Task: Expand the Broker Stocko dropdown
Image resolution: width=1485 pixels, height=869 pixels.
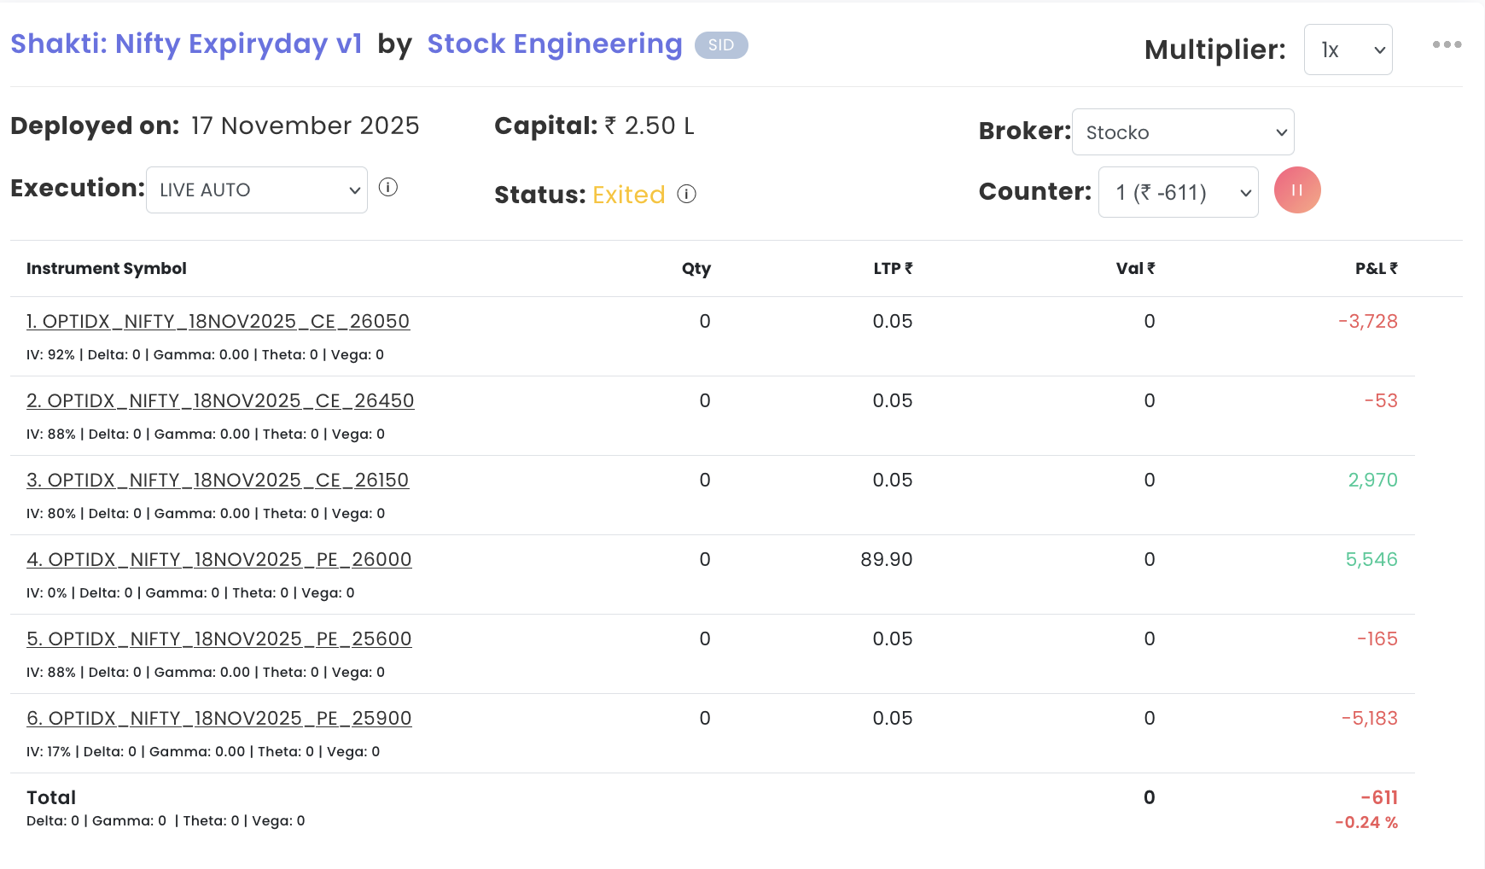Action: click(1182, 132)
